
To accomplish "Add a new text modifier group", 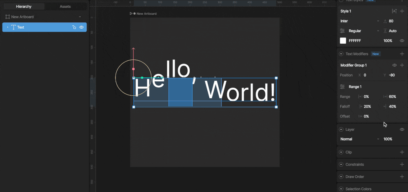I will pyautogui.click(x=402, y=54).
